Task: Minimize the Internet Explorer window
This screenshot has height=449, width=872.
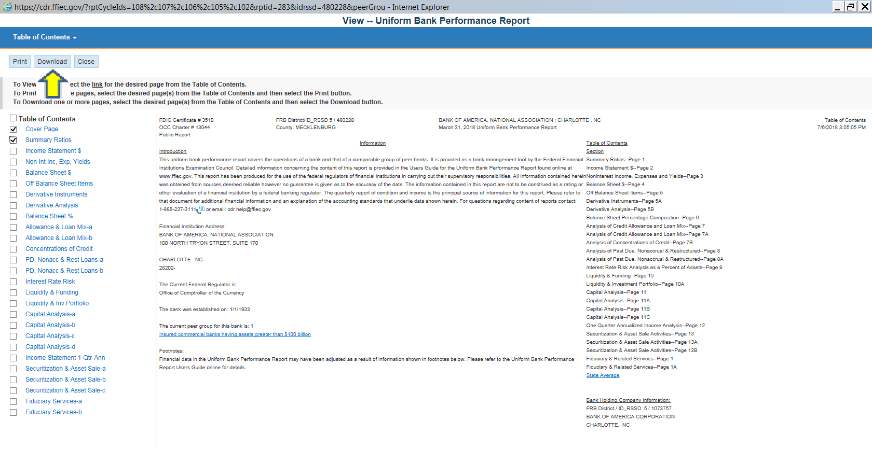Action: (x=838, y=7)
